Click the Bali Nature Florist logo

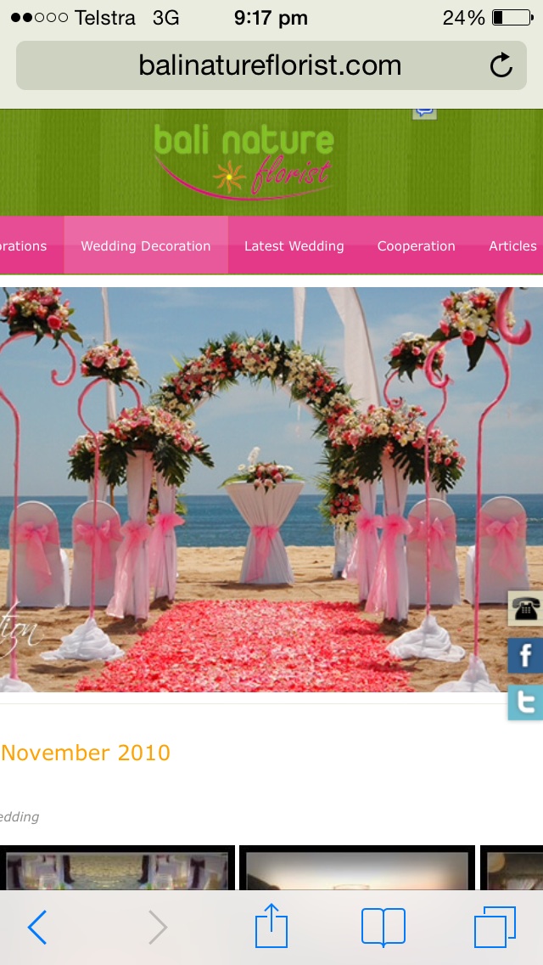pos(244,161)
